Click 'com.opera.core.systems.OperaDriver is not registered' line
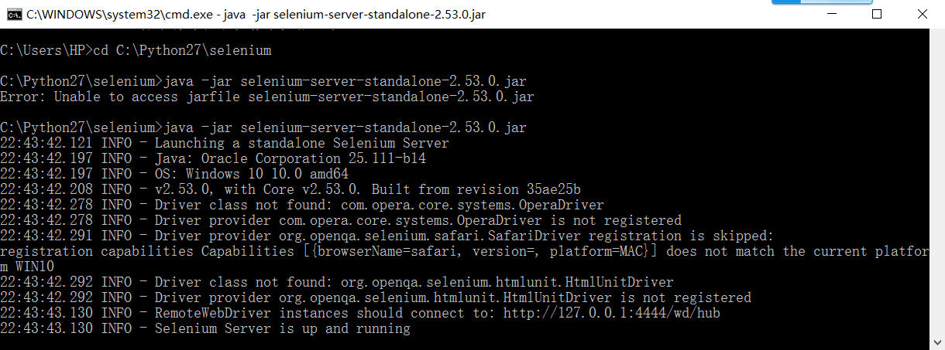The height and width of the screenshot is (350, 945). coord(341,220)
